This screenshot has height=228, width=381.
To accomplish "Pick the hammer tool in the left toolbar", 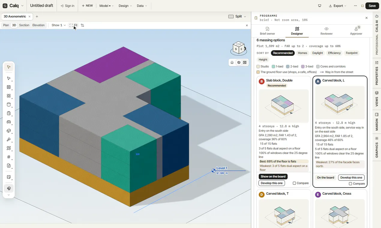I will pos(9,139).
